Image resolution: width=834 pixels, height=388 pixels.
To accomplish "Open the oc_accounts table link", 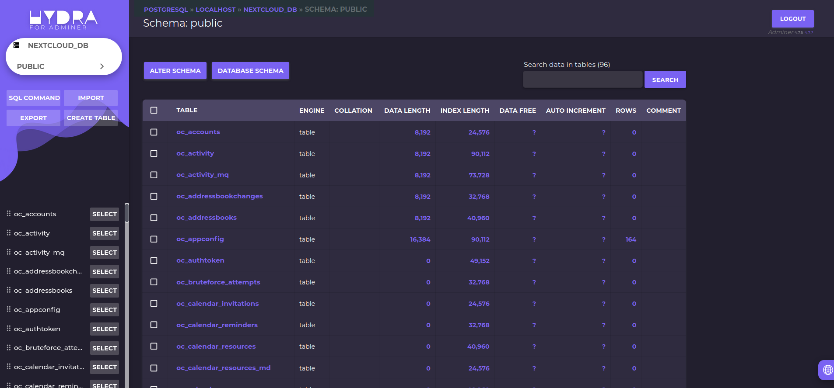I will tap(198, 132).
